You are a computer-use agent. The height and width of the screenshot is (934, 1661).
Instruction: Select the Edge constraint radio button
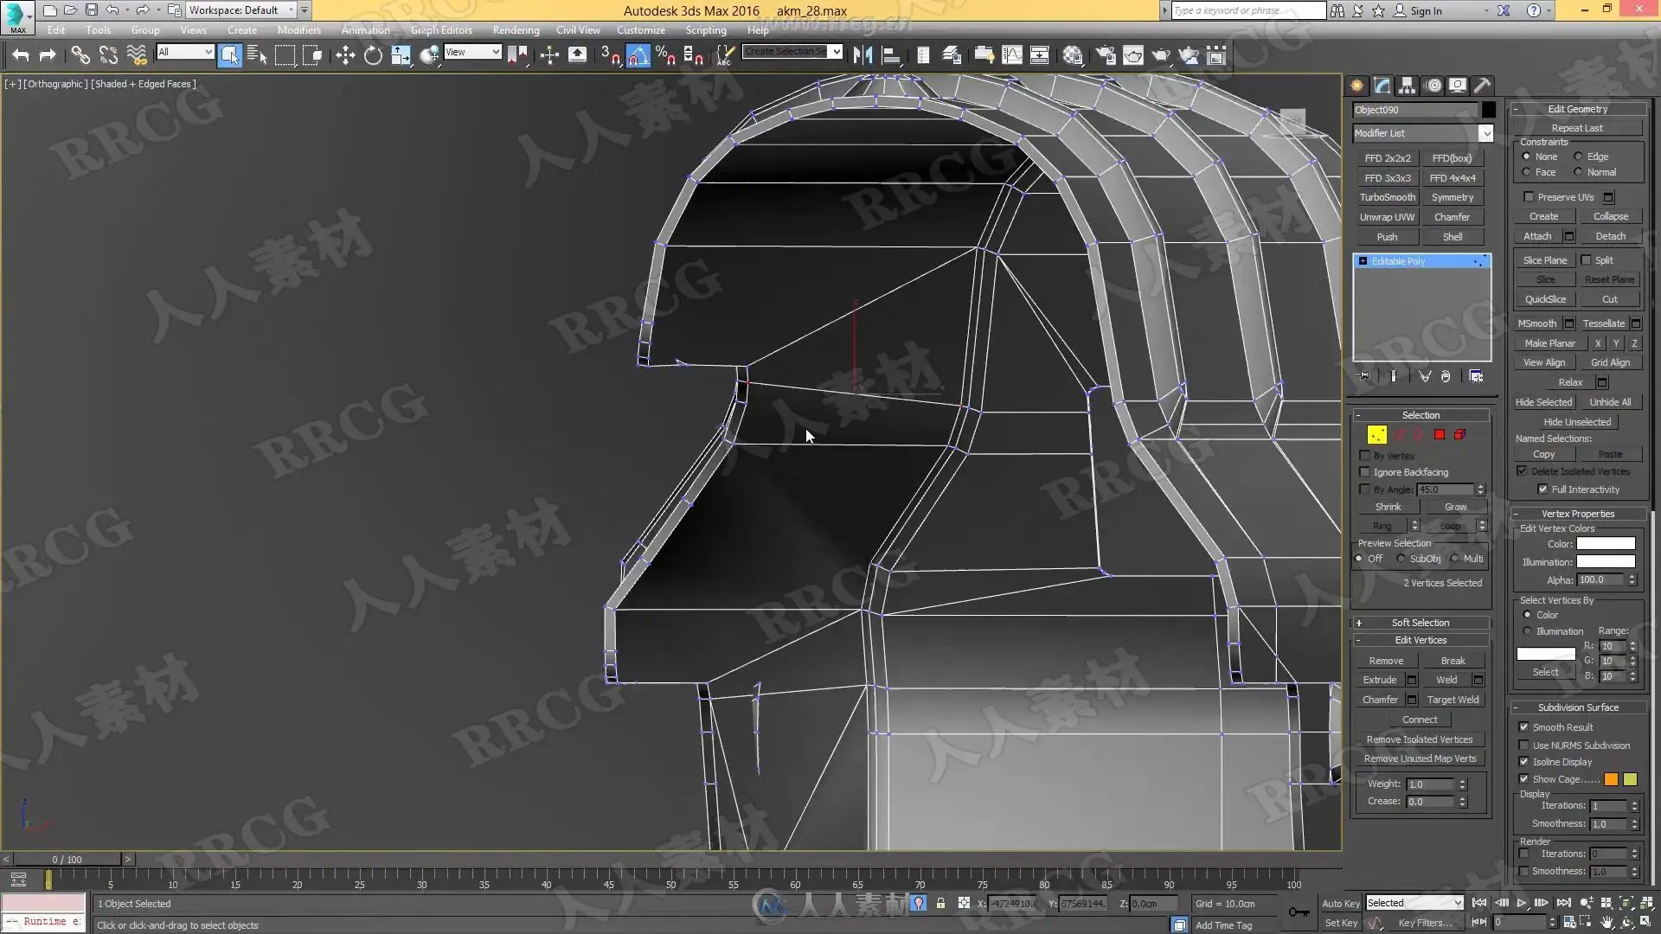(x=1579, y=157)
